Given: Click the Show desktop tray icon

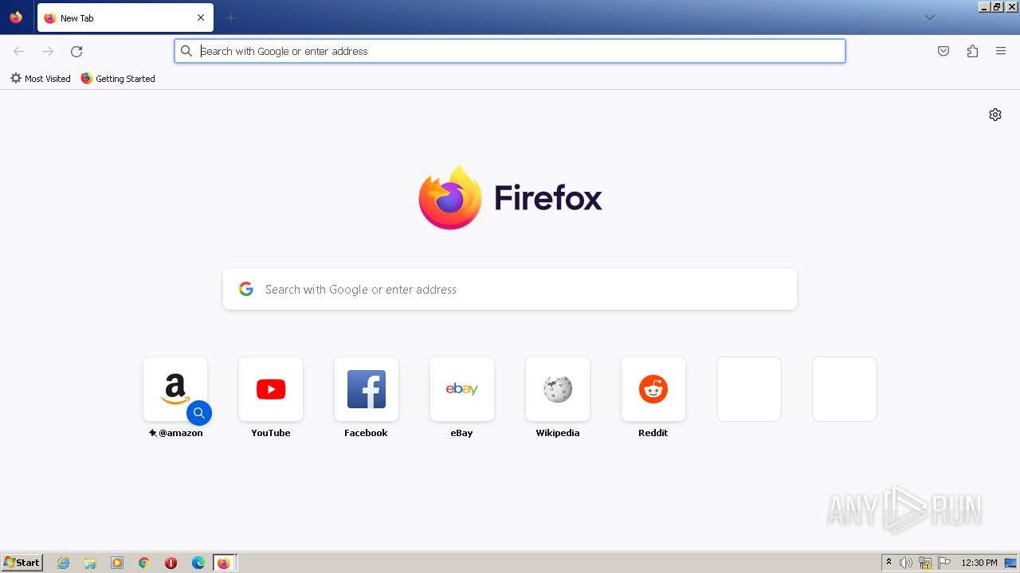Looking at the screenshot, I should coord(1010,563).
